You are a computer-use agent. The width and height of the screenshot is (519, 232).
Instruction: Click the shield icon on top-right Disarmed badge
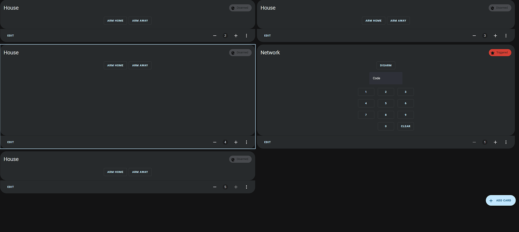click(x=492, y=8)
